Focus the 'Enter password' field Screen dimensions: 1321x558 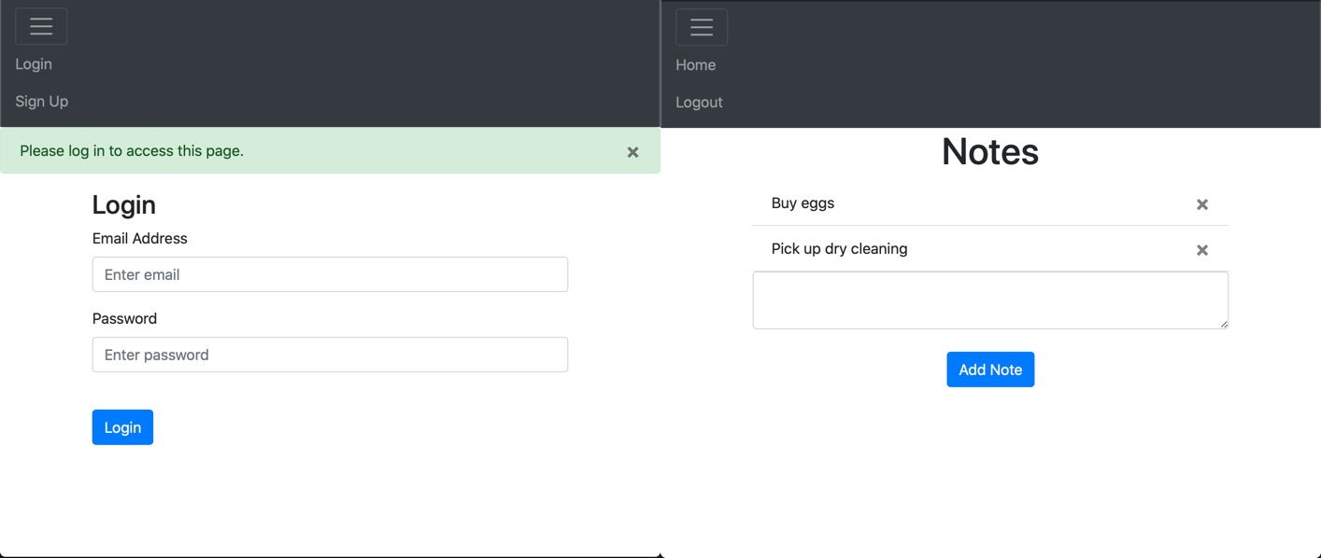[x=330, y=355]
